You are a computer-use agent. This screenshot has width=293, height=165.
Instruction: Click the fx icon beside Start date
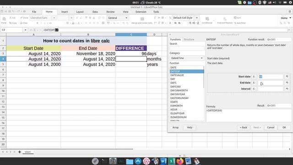pyautogui.click(x=254, y=77)
